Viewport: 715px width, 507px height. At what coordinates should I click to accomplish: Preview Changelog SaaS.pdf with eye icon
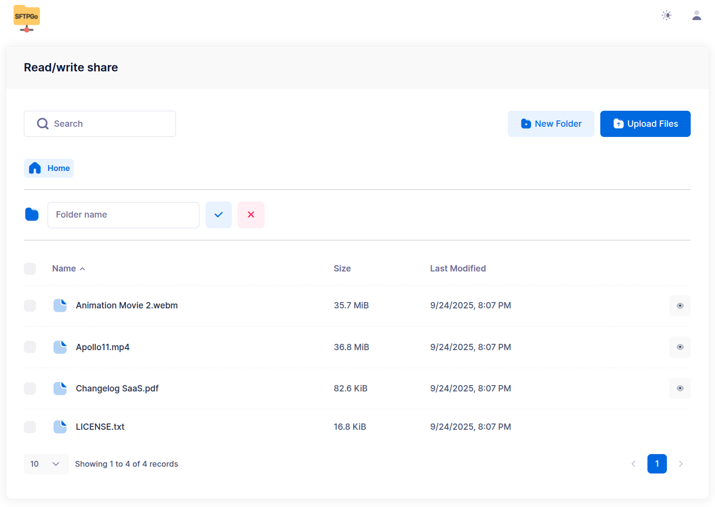[680, 389]
